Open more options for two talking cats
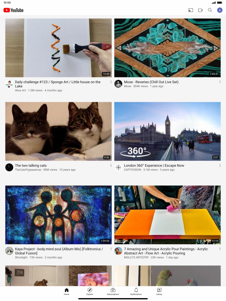 tap(111, 166)
